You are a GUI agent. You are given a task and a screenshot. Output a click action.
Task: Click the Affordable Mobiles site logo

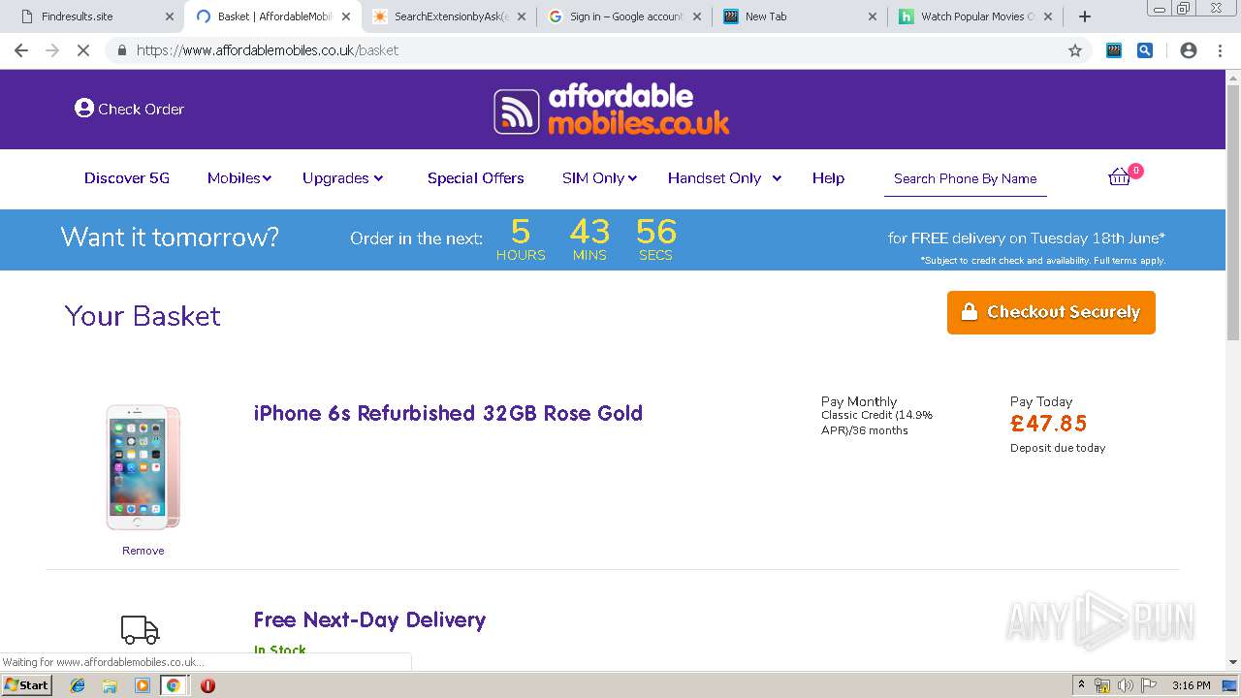tap(611, 110)
